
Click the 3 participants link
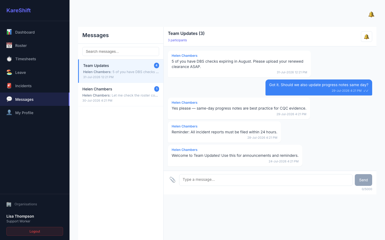pyautogui.click(x=177, y=40)
